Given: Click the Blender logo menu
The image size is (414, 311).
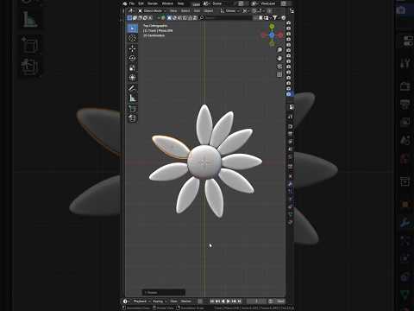Looking at the screenshot, I should click(x=125, y=3).
